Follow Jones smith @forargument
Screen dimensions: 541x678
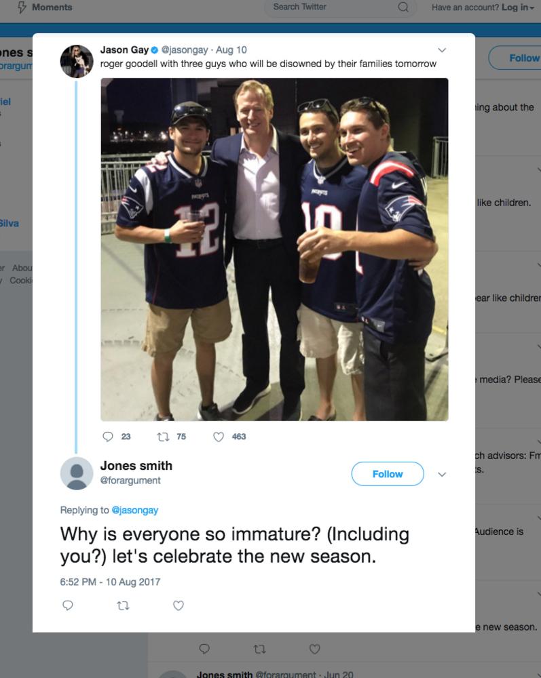pos(387,474)
